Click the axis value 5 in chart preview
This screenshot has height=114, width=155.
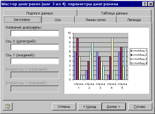pos(70,56)
